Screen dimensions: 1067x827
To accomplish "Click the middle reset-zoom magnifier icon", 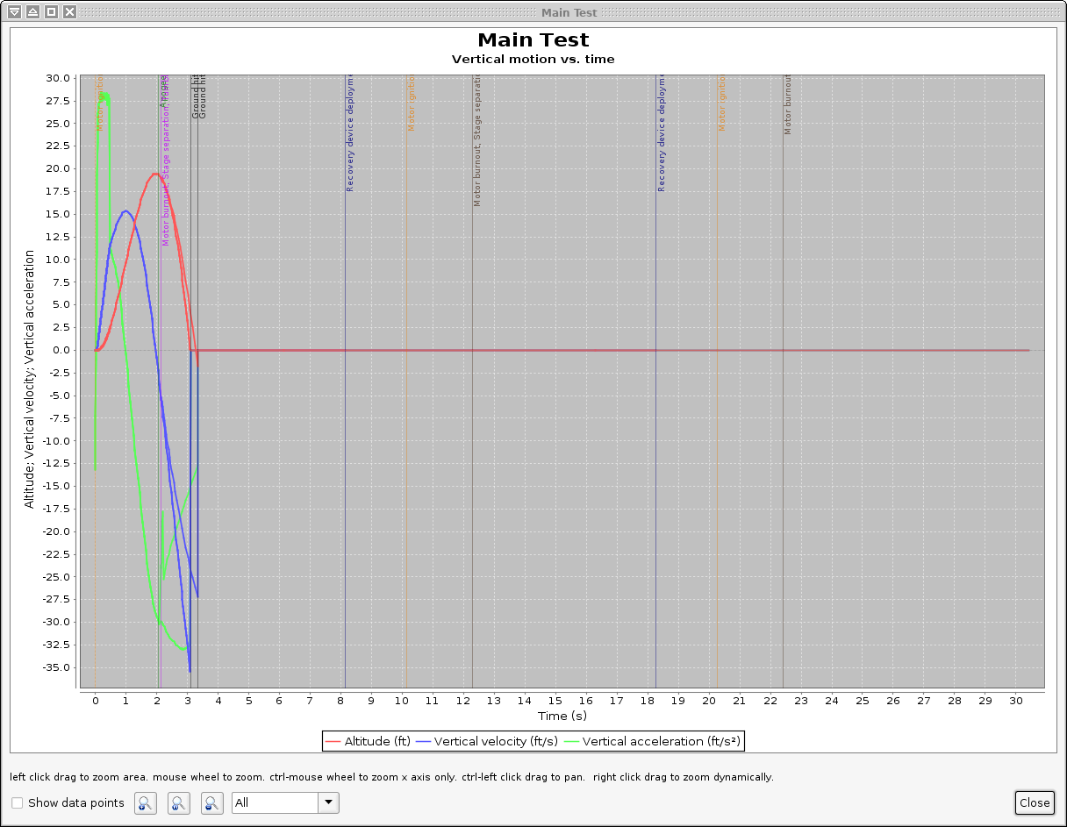I will [x=178, y=802].
